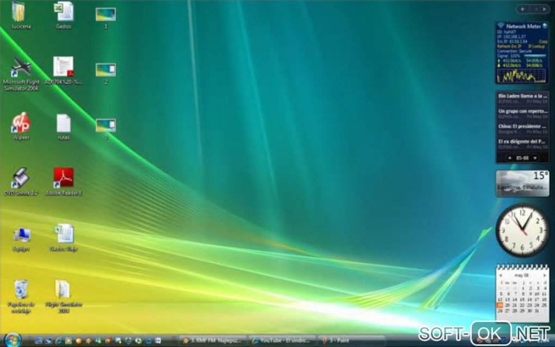This screenshot has height=347, width=555.
Task: Go to next month in calendar gadget
Action: 544,275
